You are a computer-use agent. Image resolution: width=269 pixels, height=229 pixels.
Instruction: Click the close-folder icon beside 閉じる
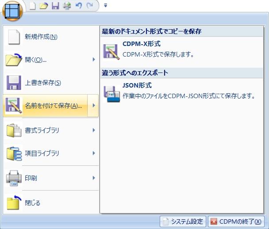pyautogui.click(x=14, y=202)
